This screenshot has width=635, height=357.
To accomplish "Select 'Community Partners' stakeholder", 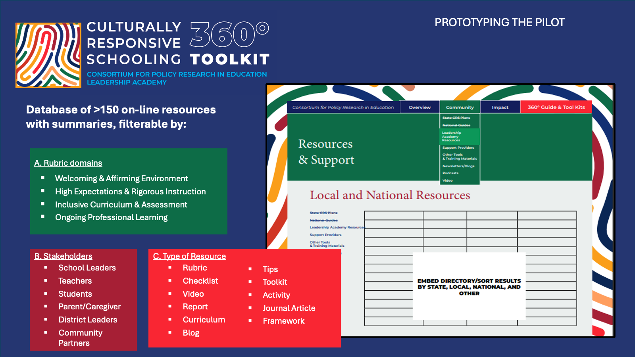I will click(80, 338).
